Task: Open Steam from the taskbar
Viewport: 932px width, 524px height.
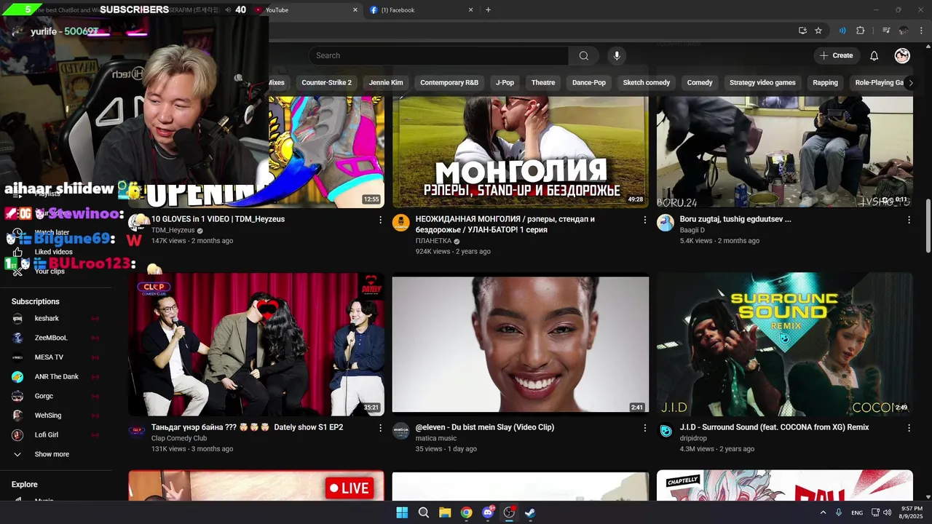Action: point(530,512)
